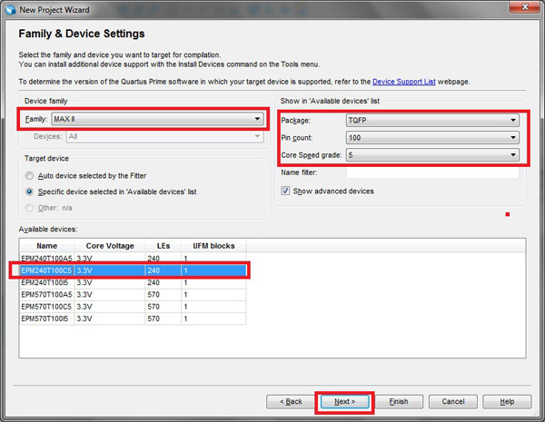Close the New Project Wizard window
Screen dimensions: 545x422
[x=525, y=6]
